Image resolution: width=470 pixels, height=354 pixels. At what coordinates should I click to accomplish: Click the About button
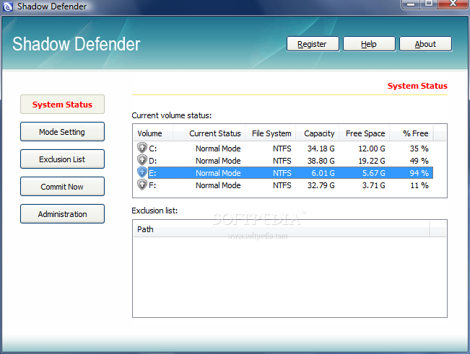[425, 44]
